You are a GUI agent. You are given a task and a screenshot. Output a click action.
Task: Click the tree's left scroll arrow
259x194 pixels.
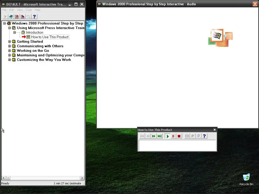coord(4,178)
